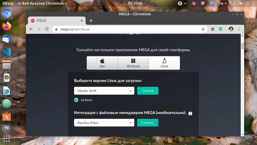The image size is (257, 145).
Task: Open the Chromium three-dot menu
Action: (239, 29)
